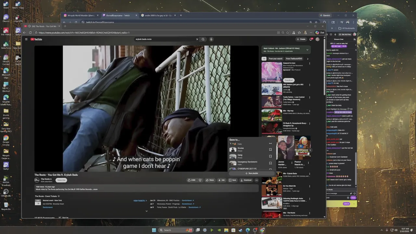Open Bandsintown link for Milwaukee show
The image size is (416, 234).
[x=188, y=201]
